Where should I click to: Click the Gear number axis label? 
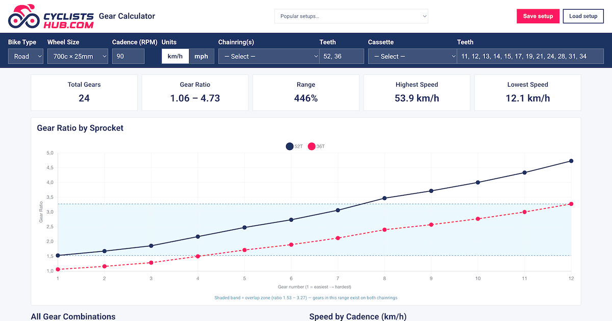[315, 287]
